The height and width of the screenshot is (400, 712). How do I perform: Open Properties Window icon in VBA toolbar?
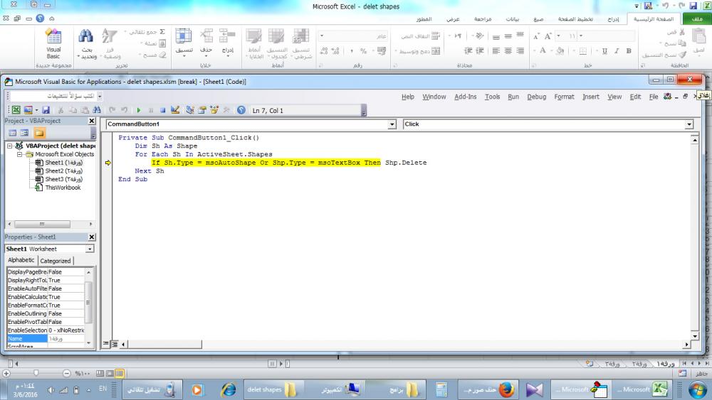point(202,110)
